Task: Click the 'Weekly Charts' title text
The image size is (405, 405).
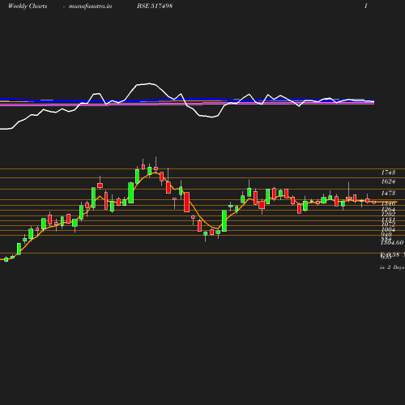Action: pos(28,6)
